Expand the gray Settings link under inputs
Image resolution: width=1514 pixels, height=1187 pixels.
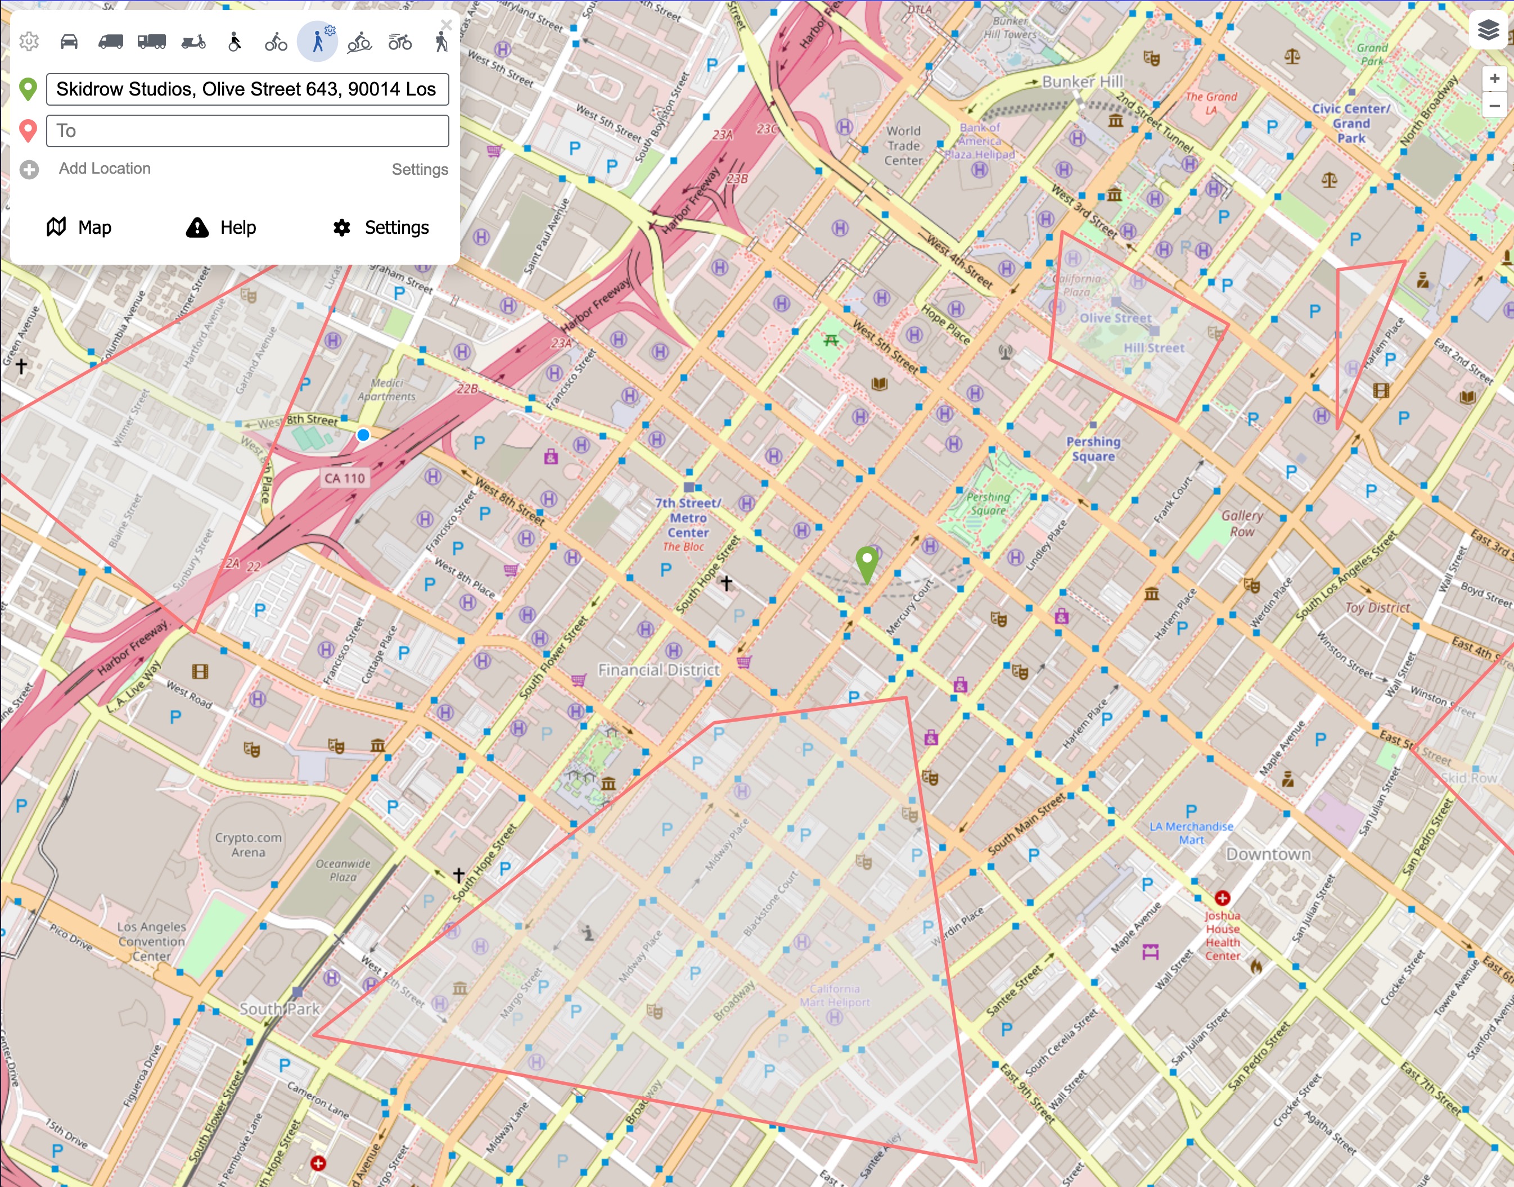[420, 170]
